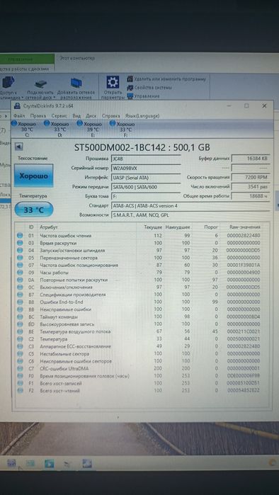Click Открыть параметры gear icon in Explorer
This screenshot has width=279, height=495.
point(113,82)
